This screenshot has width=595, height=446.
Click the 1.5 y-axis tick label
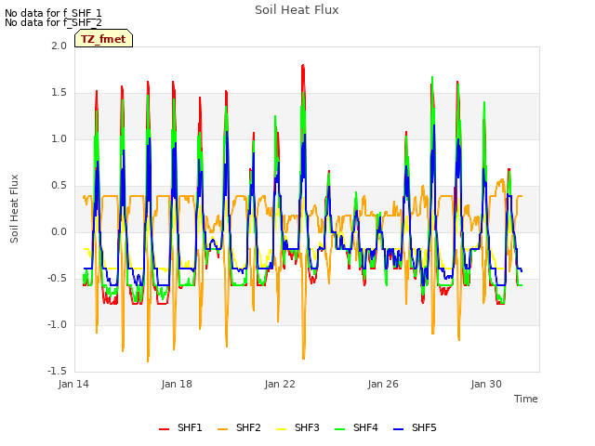(59, 93)
